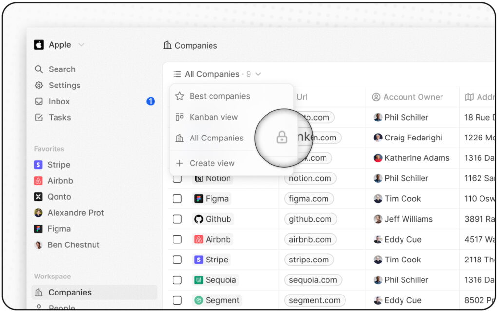Check the Segment row checkbox
The image size is (499, 312).
(x=177, y=300)
